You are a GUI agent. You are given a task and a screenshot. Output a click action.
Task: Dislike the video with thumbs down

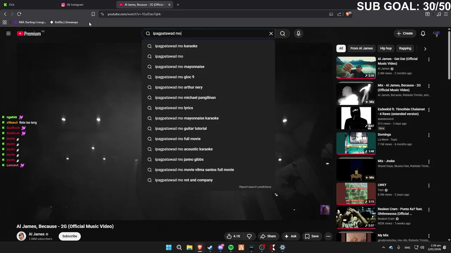(249, 236)
